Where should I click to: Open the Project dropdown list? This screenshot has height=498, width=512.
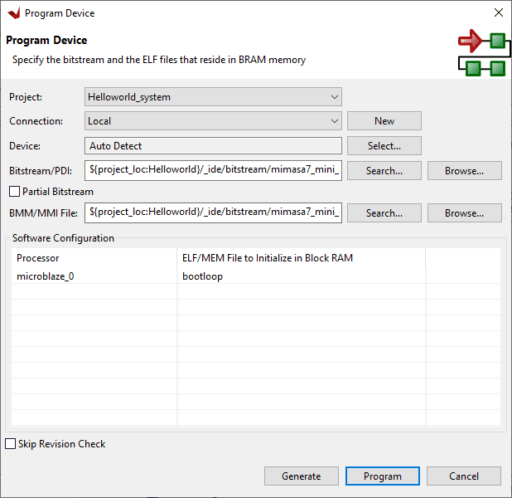213,97
